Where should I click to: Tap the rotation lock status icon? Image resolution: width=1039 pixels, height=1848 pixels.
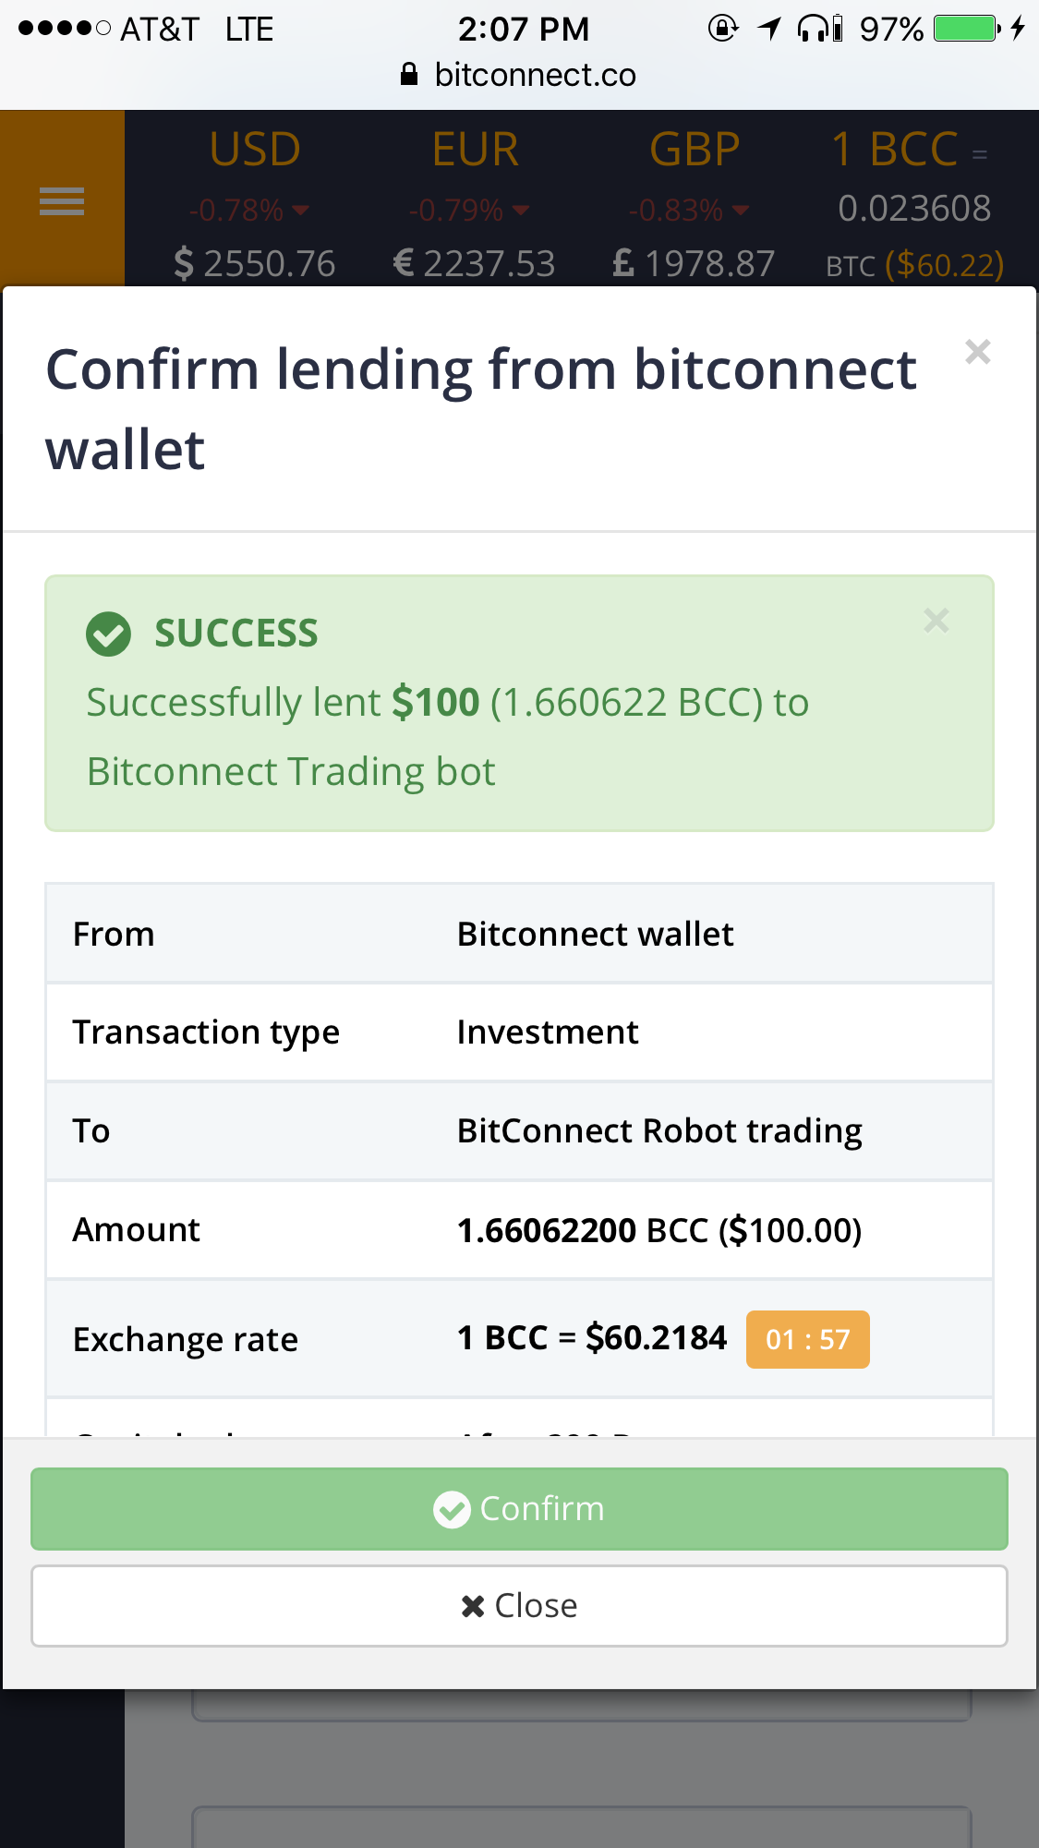coord(723,29)
